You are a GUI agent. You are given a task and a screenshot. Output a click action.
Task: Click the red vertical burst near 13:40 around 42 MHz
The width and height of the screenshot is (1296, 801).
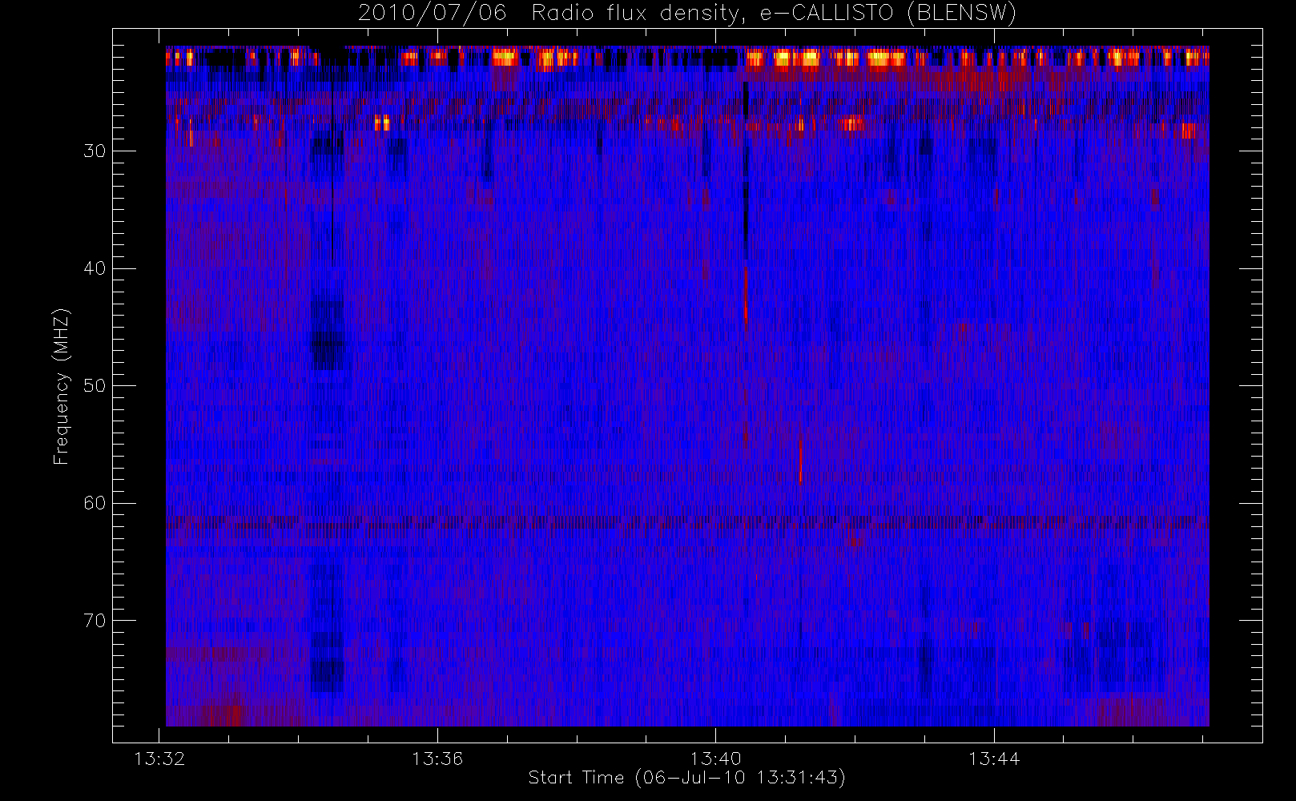pyautogui.click(x=746, y=295)
